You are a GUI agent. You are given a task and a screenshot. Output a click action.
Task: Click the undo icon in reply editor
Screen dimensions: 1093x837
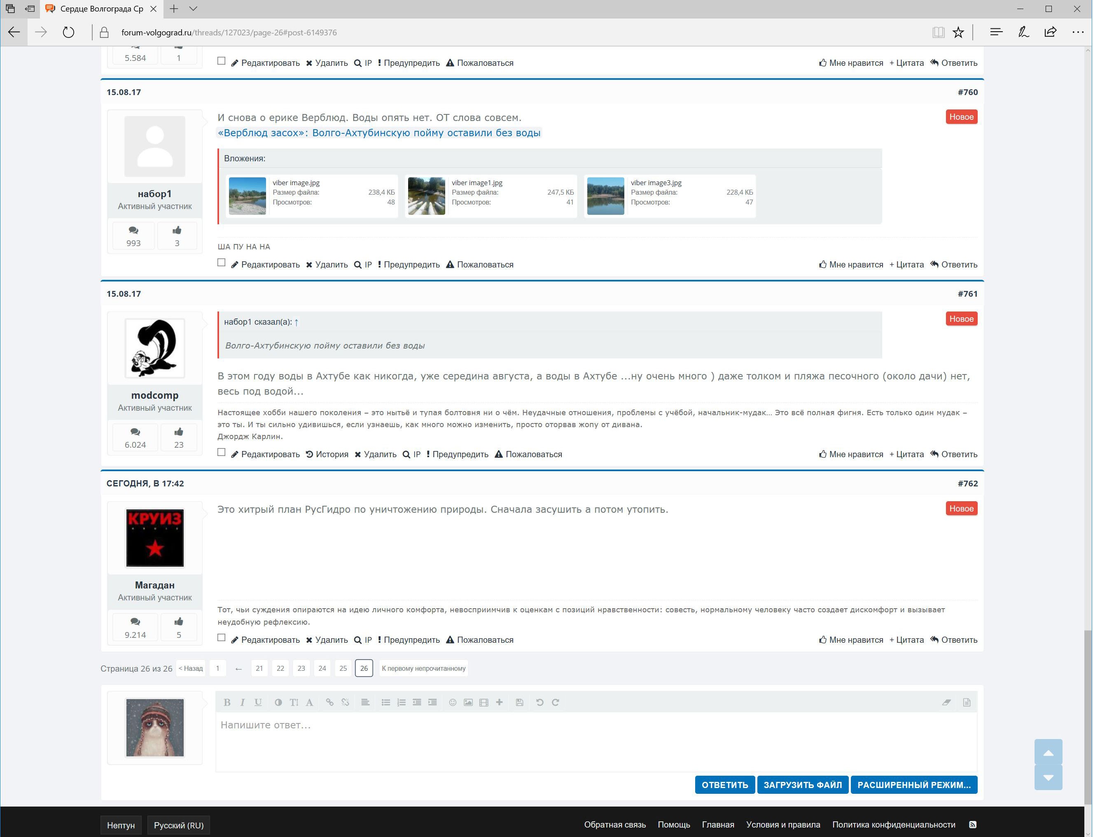(539, 702)
